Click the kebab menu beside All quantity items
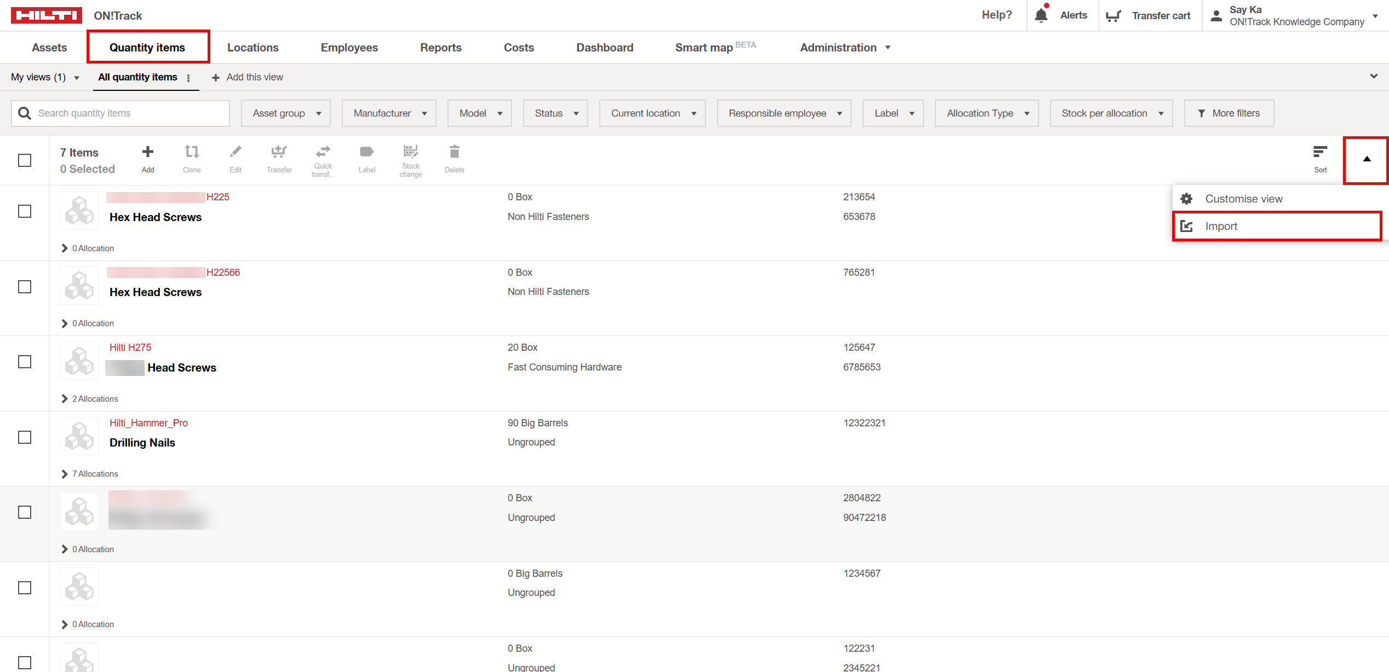 coord(188,78)
